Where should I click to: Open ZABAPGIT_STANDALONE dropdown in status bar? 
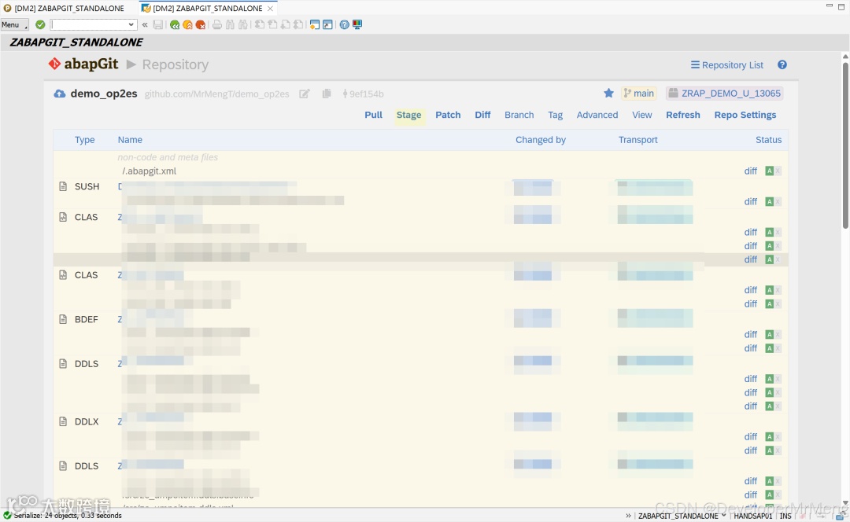click(723, 516)
